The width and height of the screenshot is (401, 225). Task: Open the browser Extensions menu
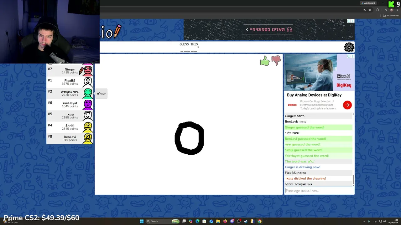coord(378,10)
